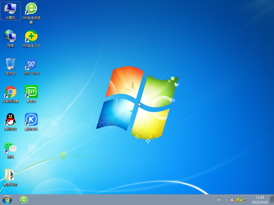Open the network tray icon
Image resolution: width=274 pixels, height=205 pixels.
[246, 200]
